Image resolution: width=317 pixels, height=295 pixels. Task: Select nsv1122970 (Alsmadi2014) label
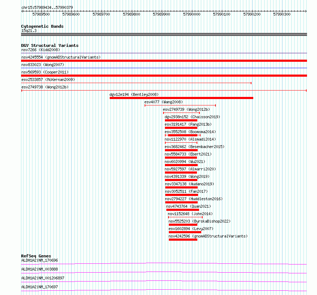(x=190, y=139)
